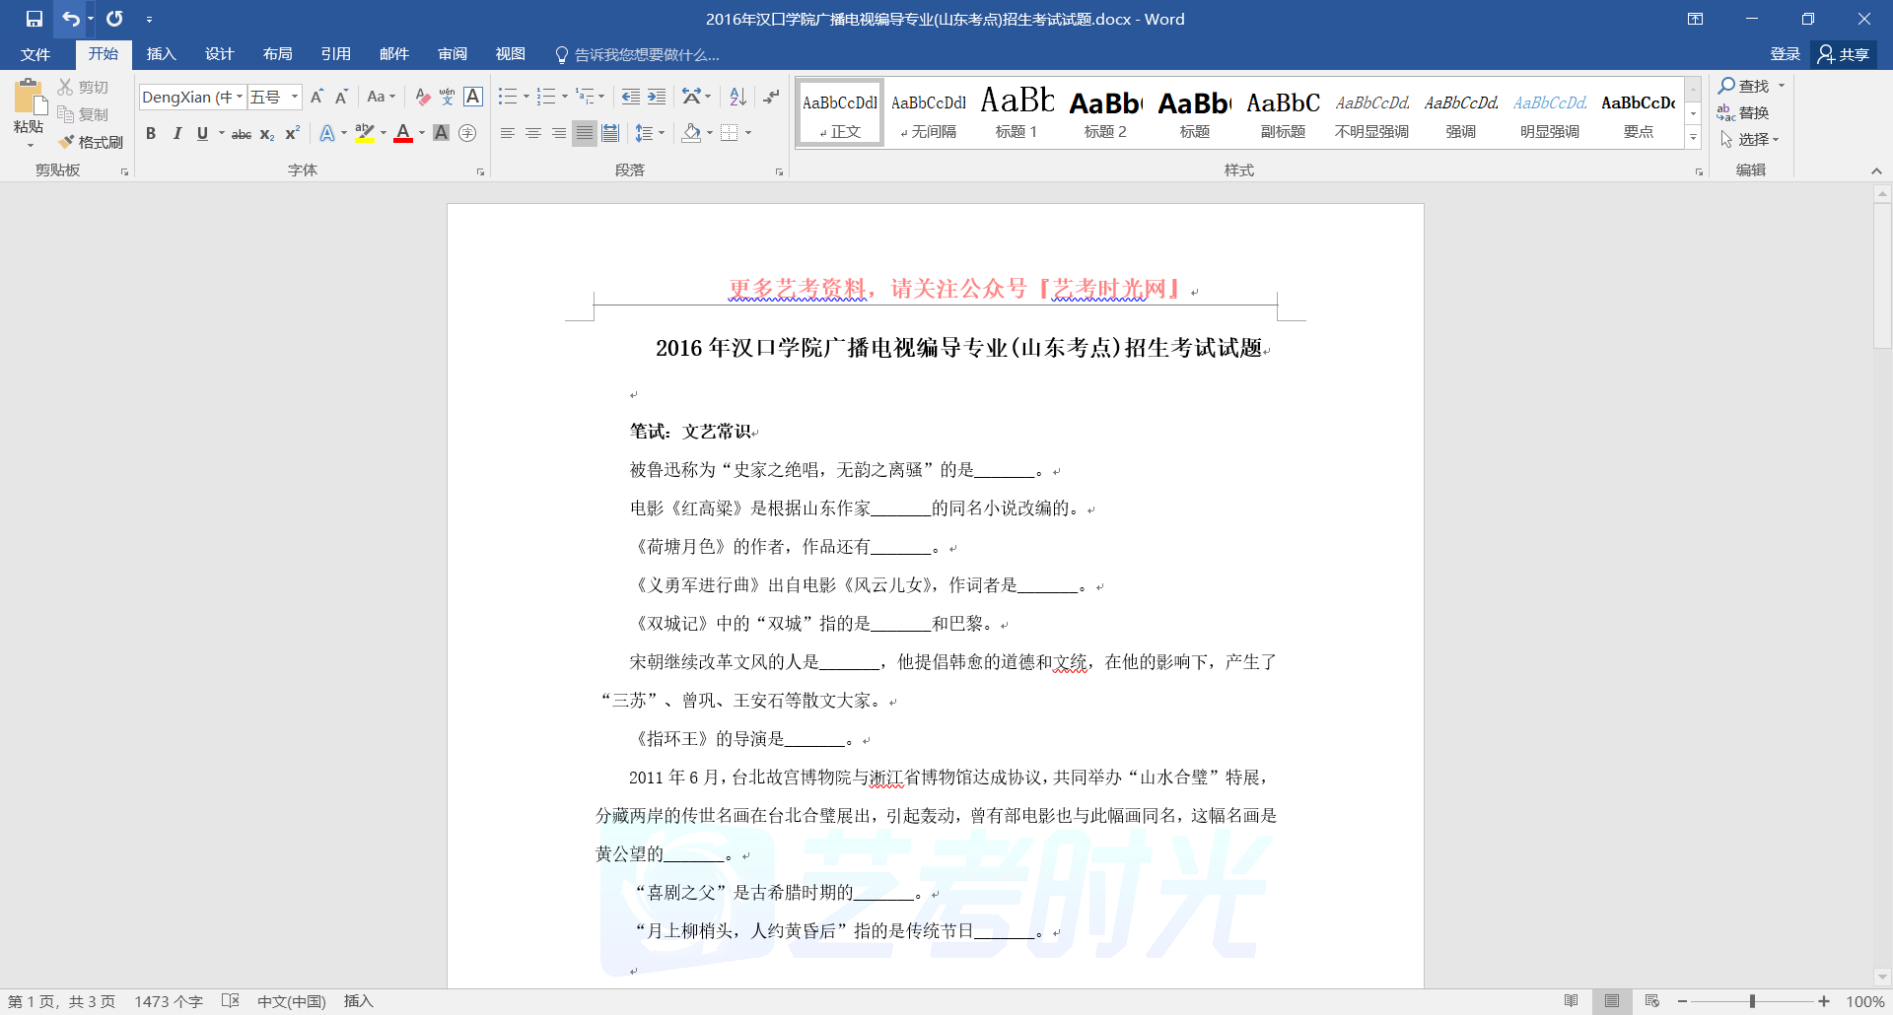This screenshot has height=1015, width=1893.
Task: Click the show paragraph marks icon
Action: pyautogui.click(x=772, y=97)
